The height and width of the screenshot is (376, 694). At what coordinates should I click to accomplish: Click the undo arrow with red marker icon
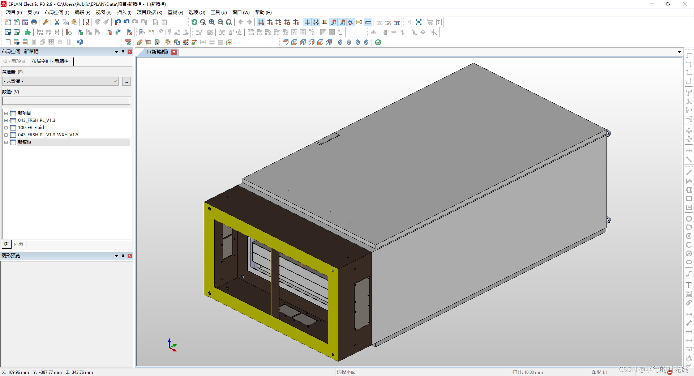tap(118, 22)
